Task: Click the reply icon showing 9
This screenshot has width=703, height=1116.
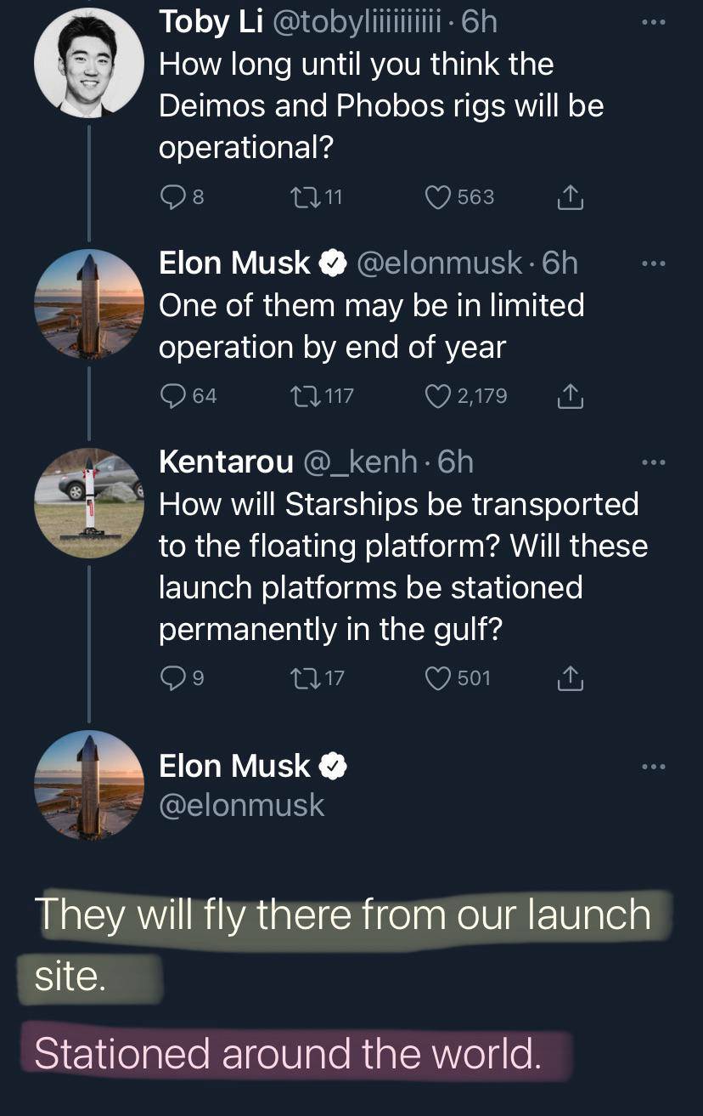Action: (172, 677)
